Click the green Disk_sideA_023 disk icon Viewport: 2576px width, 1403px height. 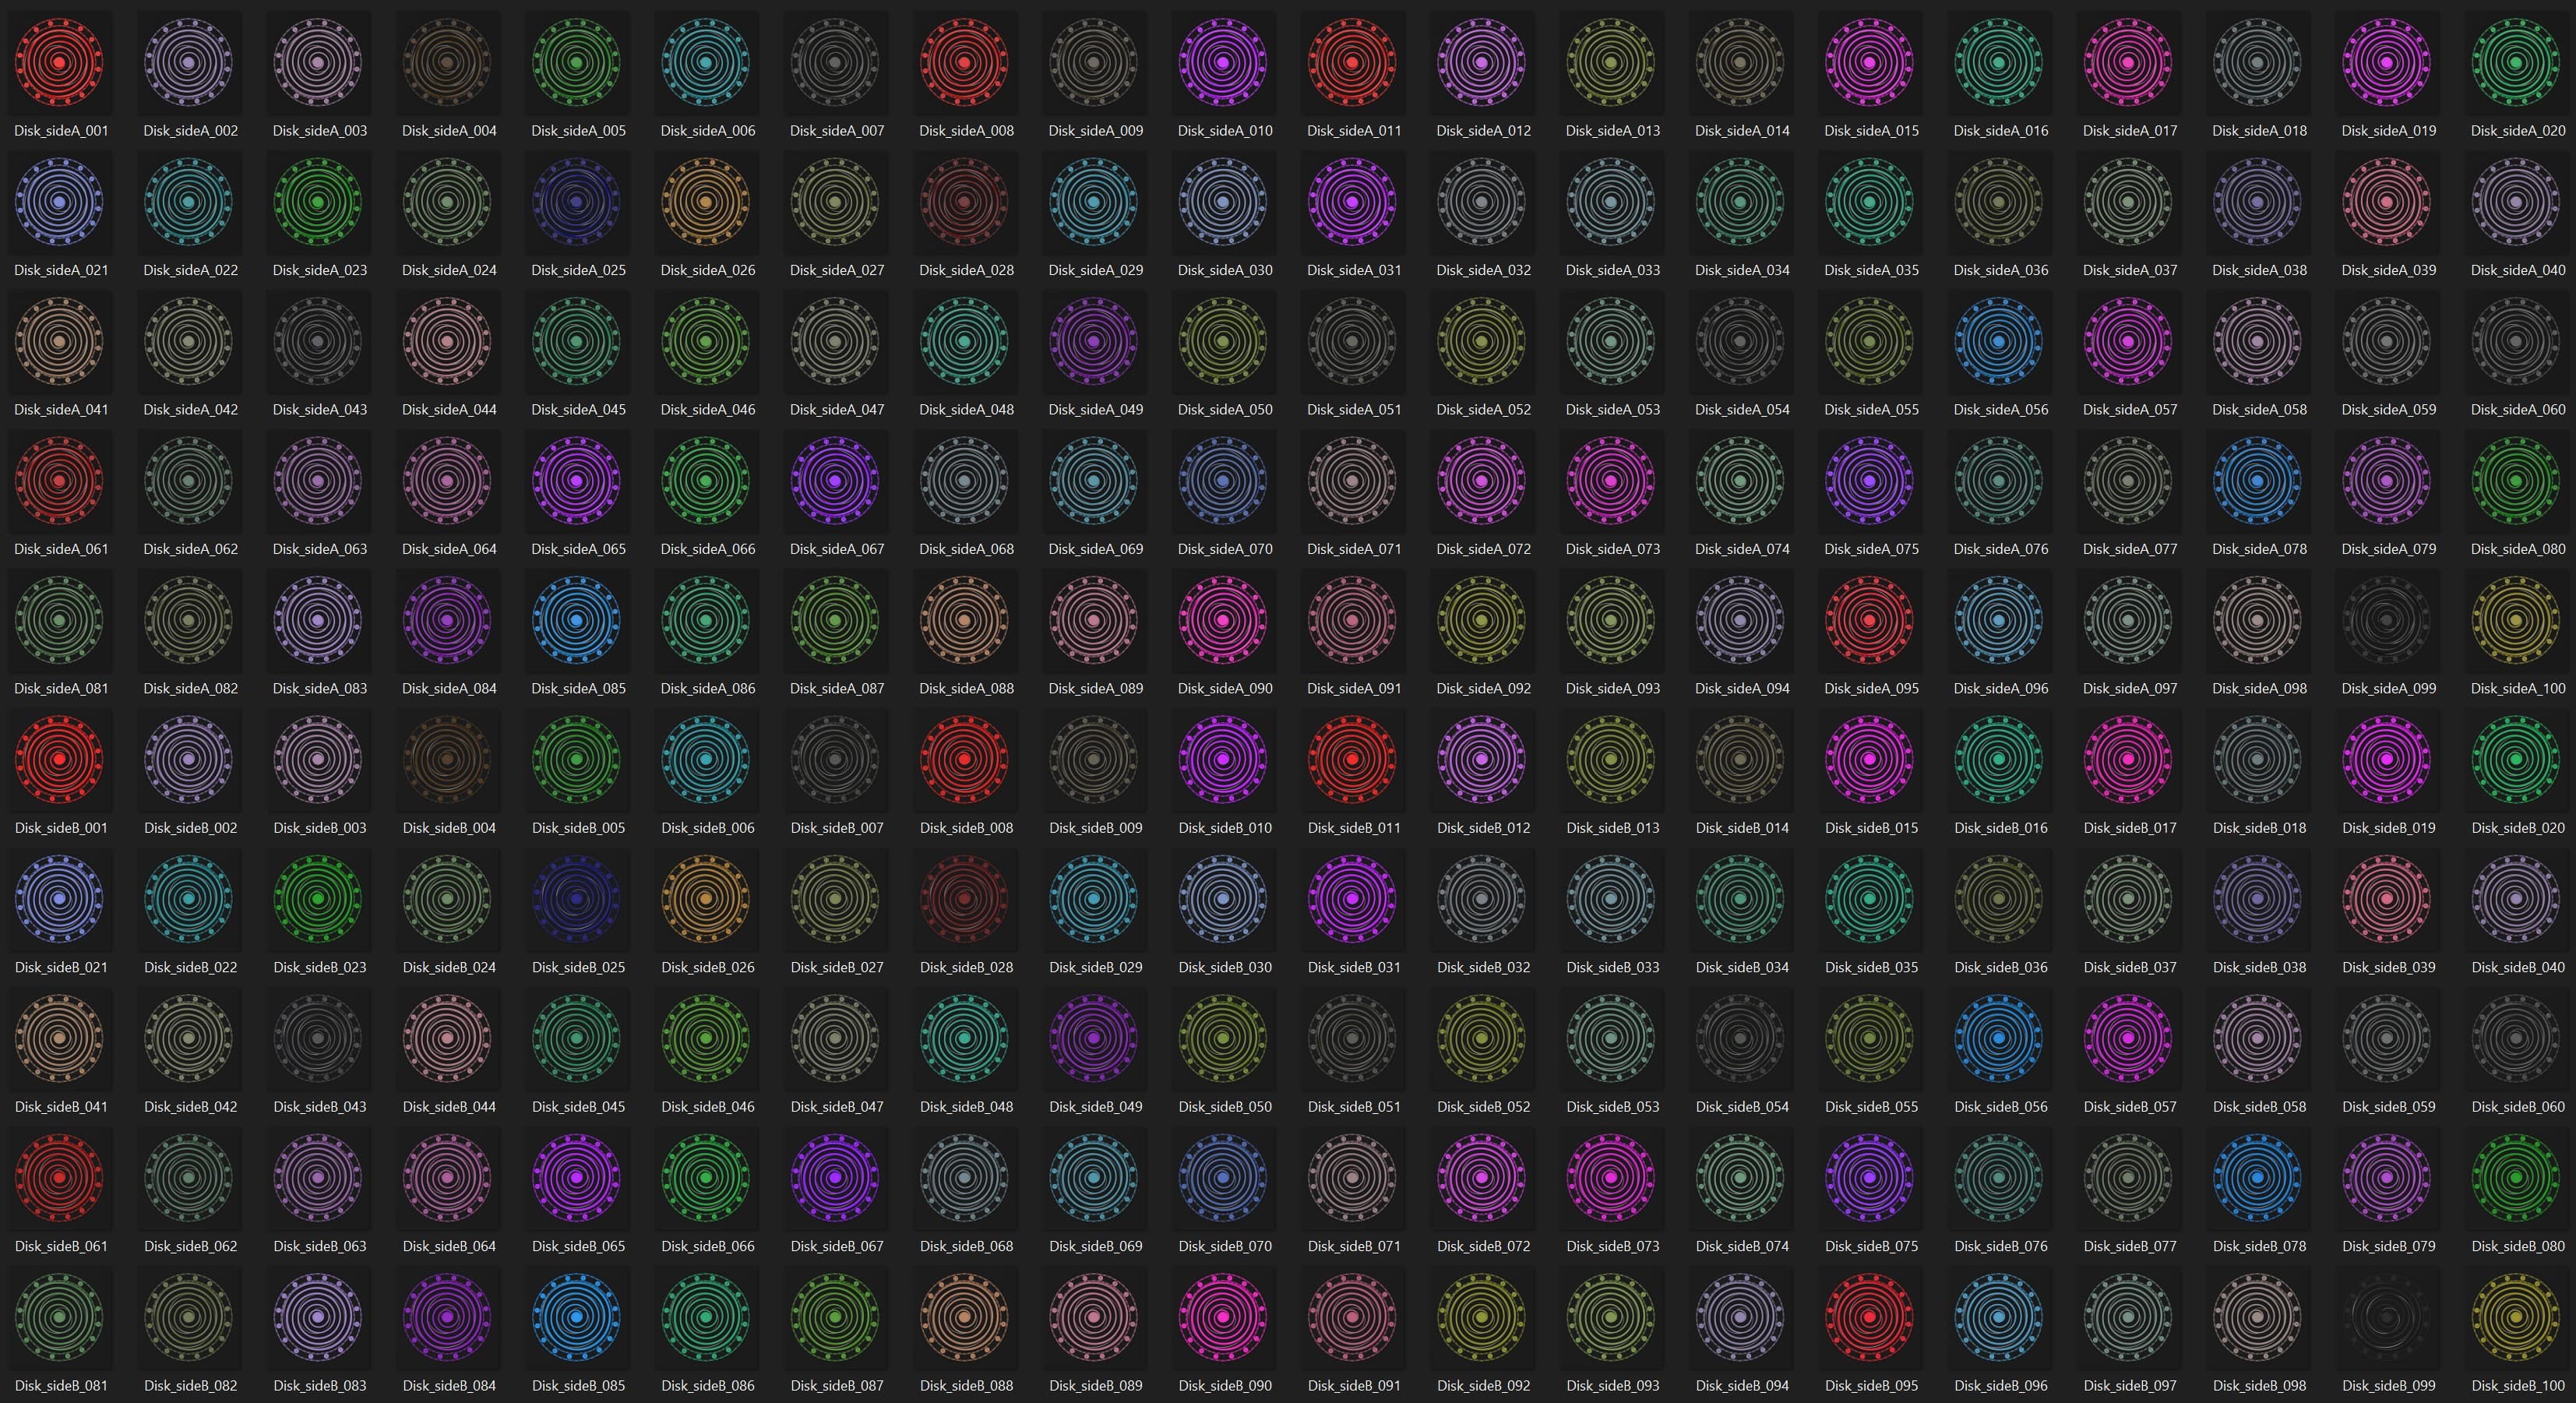(x=318, y=201)
